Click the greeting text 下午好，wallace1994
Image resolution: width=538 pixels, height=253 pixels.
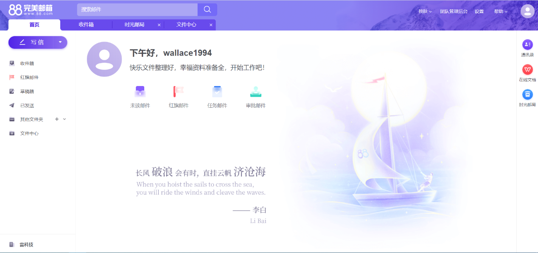point(171,53)
